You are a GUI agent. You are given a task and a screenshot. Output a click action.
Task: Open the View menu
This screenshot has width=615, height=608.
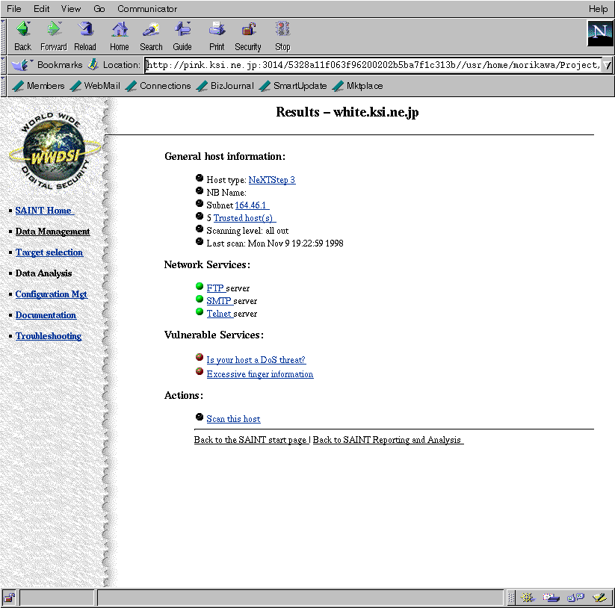[x=70, y=9]
